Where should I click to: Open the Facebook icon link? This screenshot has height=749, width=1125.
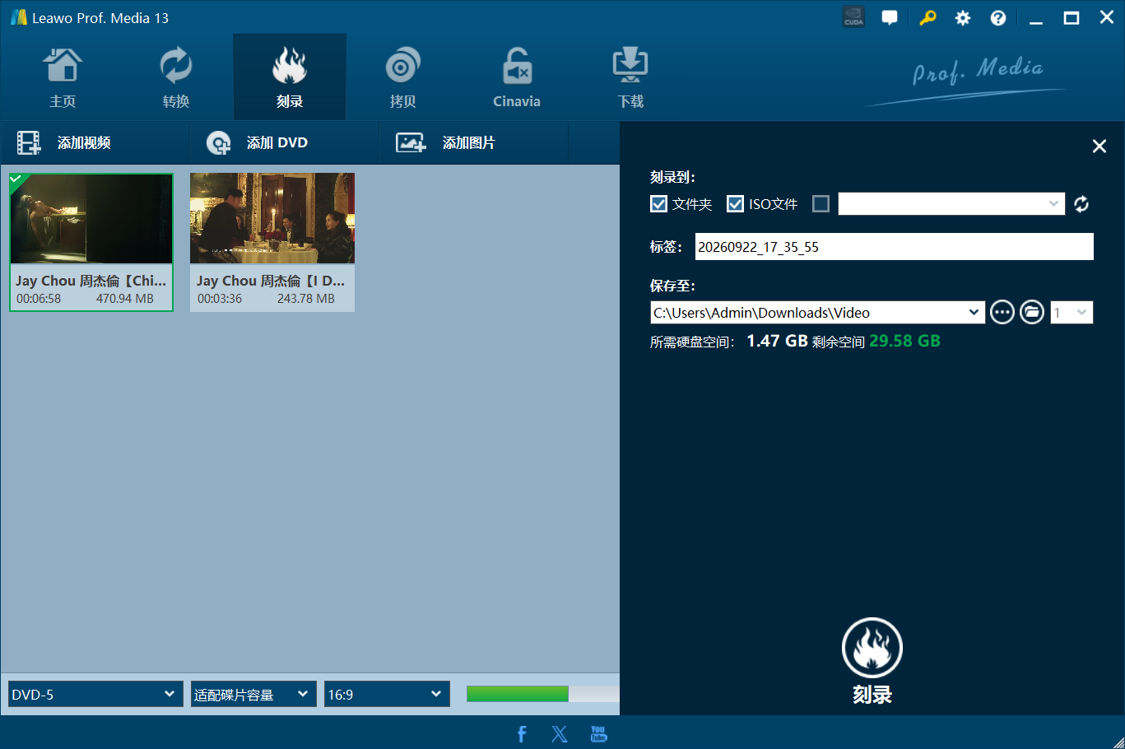tap(522, 734)
